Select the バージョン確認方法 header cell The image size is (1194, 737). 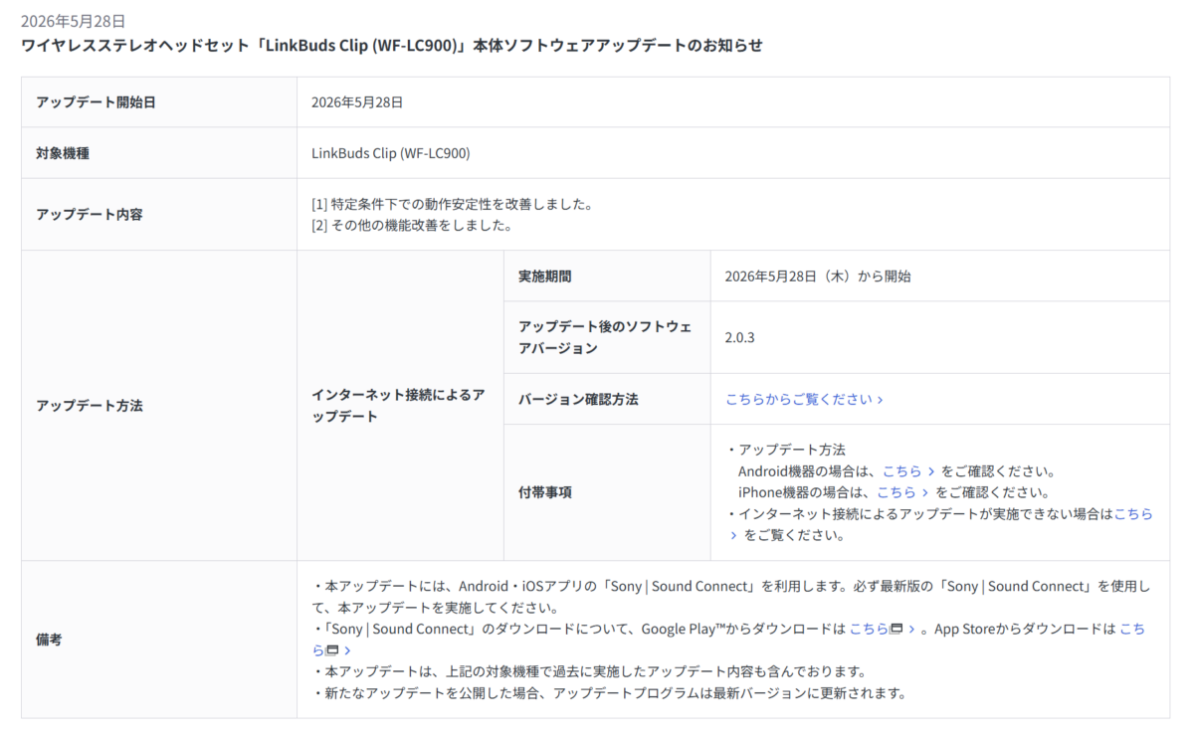607,399
